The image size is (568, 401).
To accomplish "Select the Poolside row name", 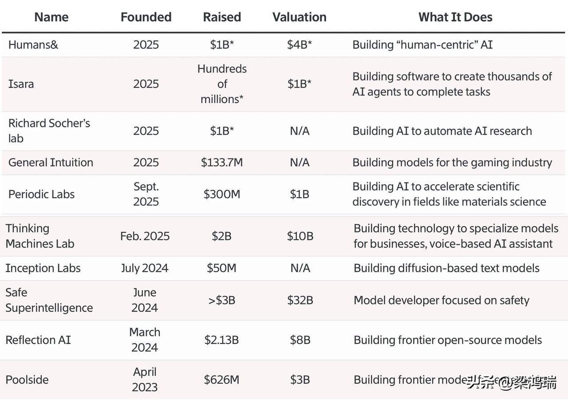I will [27, 380].
